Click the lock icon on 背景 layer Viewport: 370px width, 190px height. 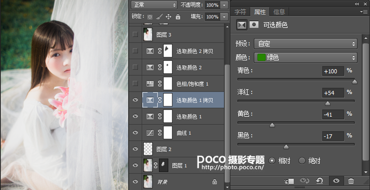(214, 182)
